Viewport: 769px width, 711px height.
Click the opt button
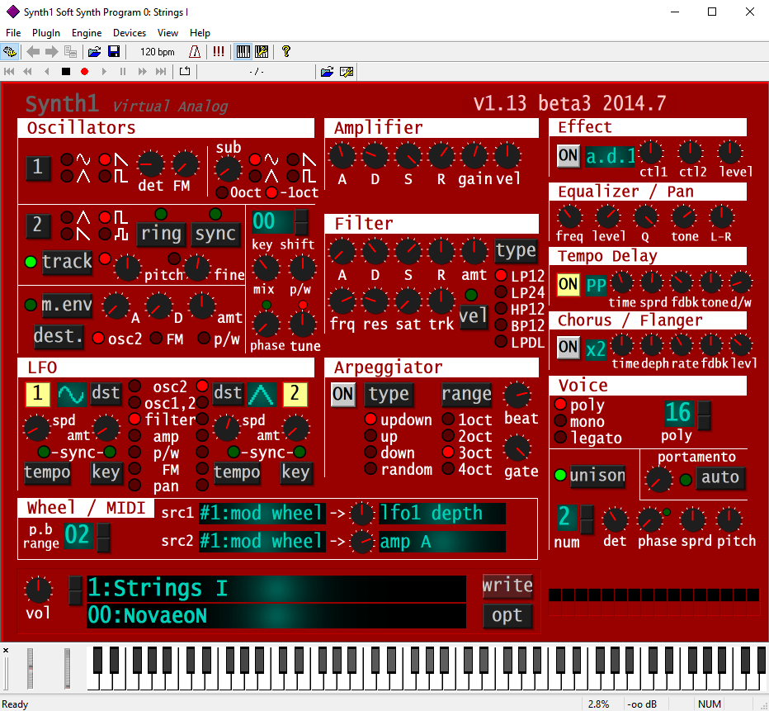pyautogui.click(x=507, y=615)
